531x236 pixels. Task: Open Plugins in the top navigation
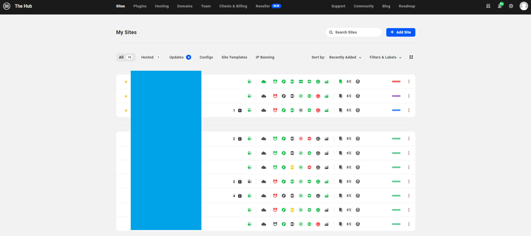pyautogui.click(x=140, y=6)
